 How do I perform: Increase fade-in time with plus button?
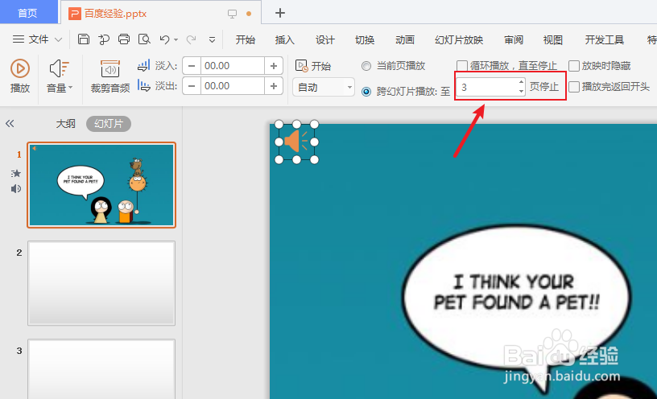pos(274,66)
